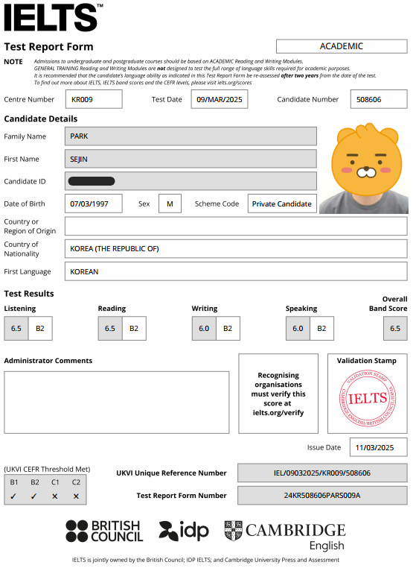The width and height of the screenshot is (416, 571).
Task: Click the Writing CEFR level B2
Action: 228,329
